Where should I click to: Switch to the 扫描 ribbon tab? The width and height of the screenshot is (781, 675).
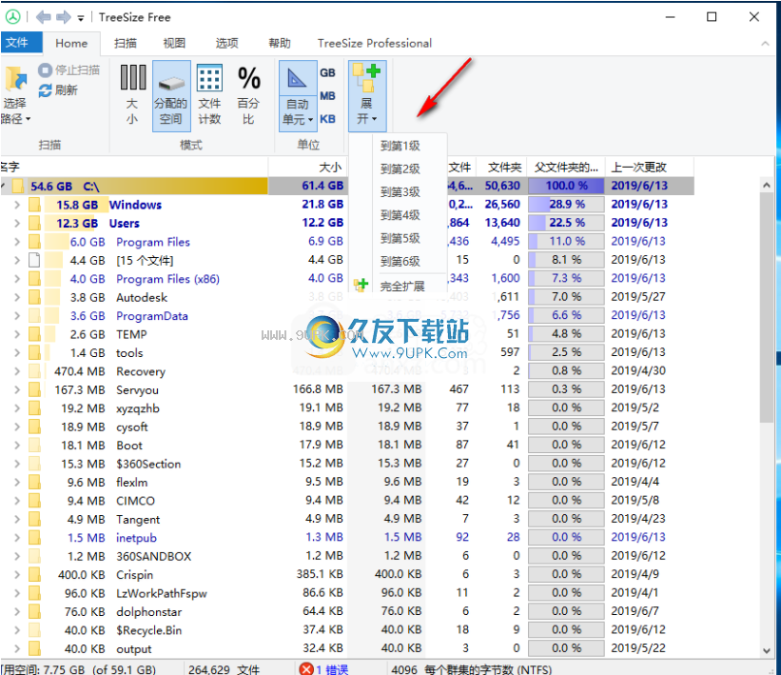pyautogui.click(x=125, y=44)
